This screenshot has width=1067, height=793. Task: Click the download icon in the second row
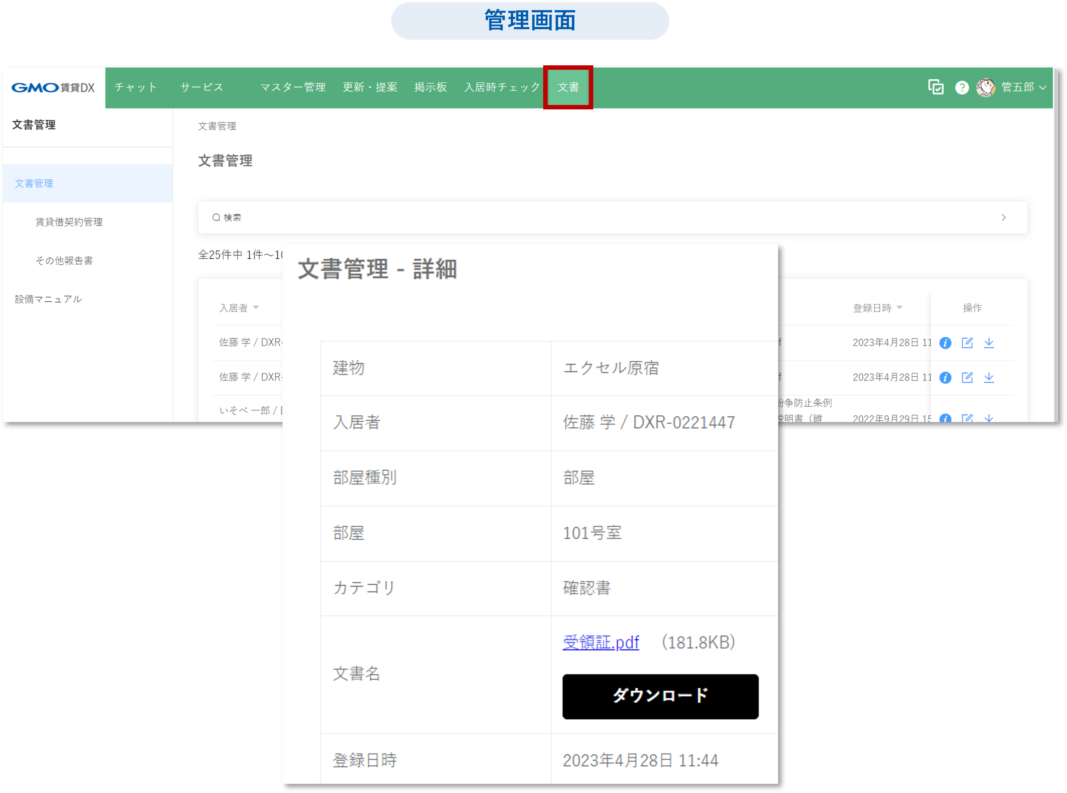[x=989, y=378]
